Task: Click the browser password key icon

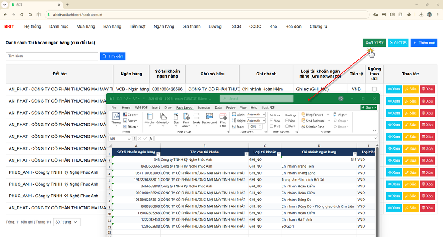Action: (x=376, y=15)
